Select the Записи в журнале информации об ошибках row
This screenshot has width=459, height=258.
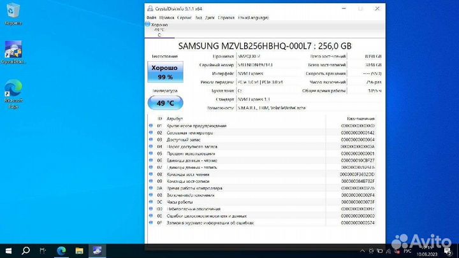[262, 223]
